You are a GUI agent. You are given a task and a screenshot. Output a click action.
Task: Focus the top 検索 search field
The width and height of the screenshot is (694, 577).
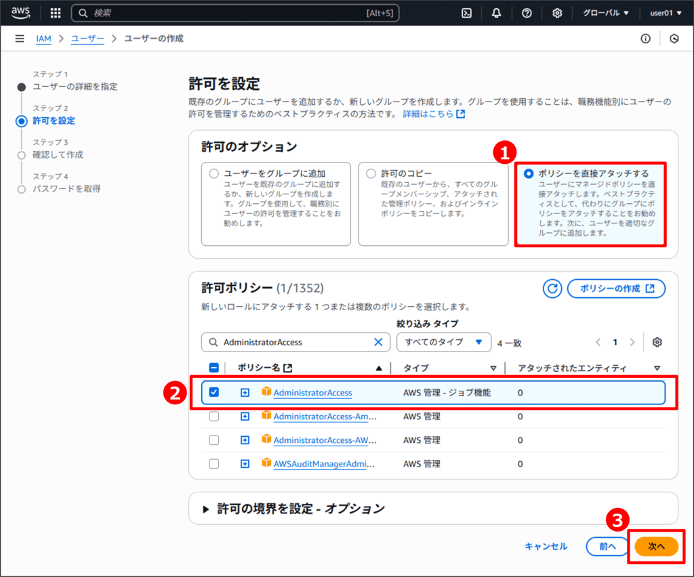235,13
